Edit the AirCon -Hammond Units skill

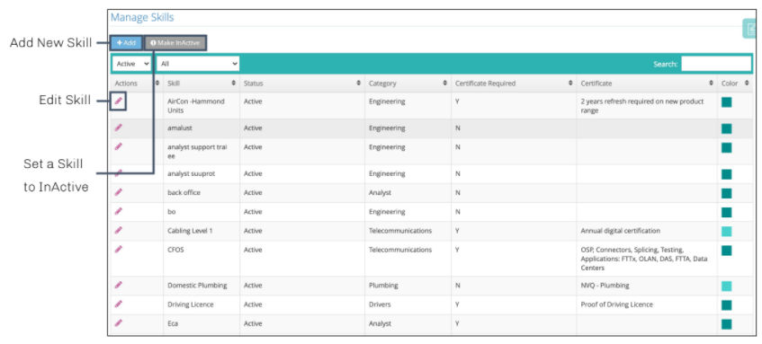119,101
